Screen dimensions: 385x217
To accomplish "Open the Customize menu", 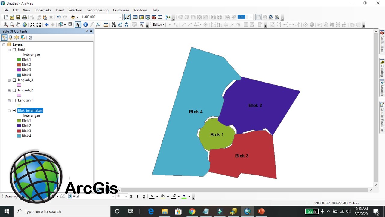I will tap(121, 10).
